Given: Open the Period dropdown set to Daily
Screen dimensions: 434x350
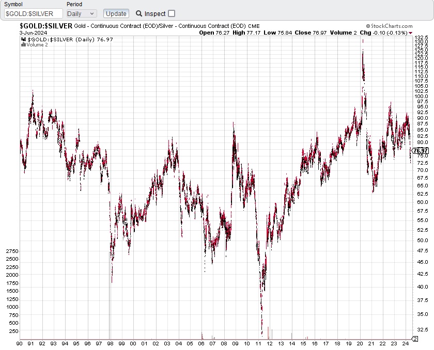Looking at the screenshot, I should (x=81, y=13).
